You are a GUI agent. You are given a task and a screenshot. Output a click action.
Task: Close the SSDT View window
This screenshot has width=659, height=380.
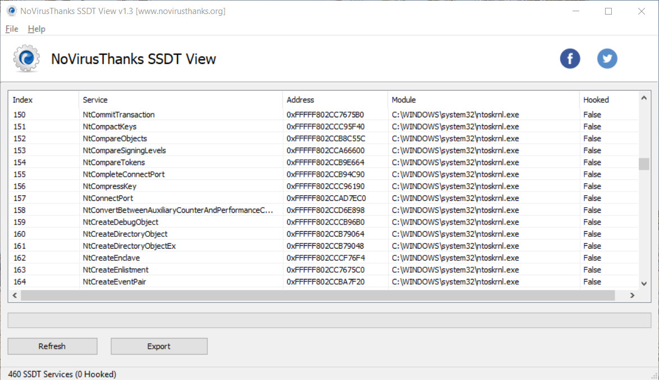[x=642, y=11]
